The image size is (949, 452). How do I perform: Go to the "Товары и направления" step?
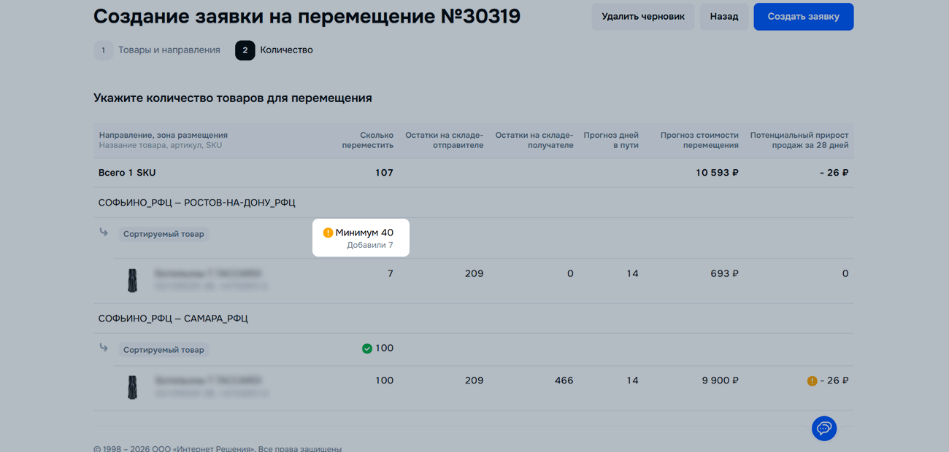point(169,50)
